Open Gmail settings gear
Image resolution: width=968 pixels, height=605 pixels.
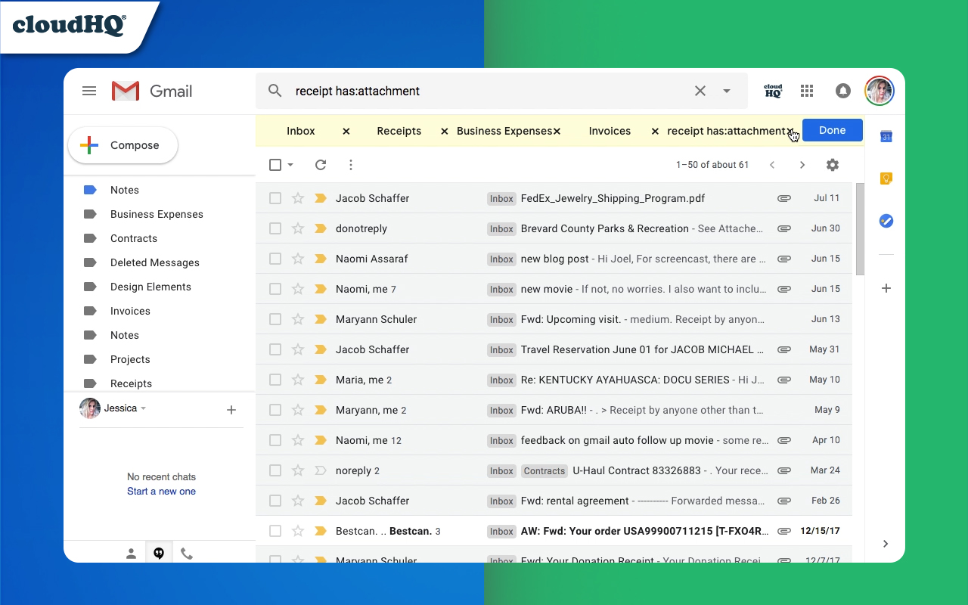[833, 164]
